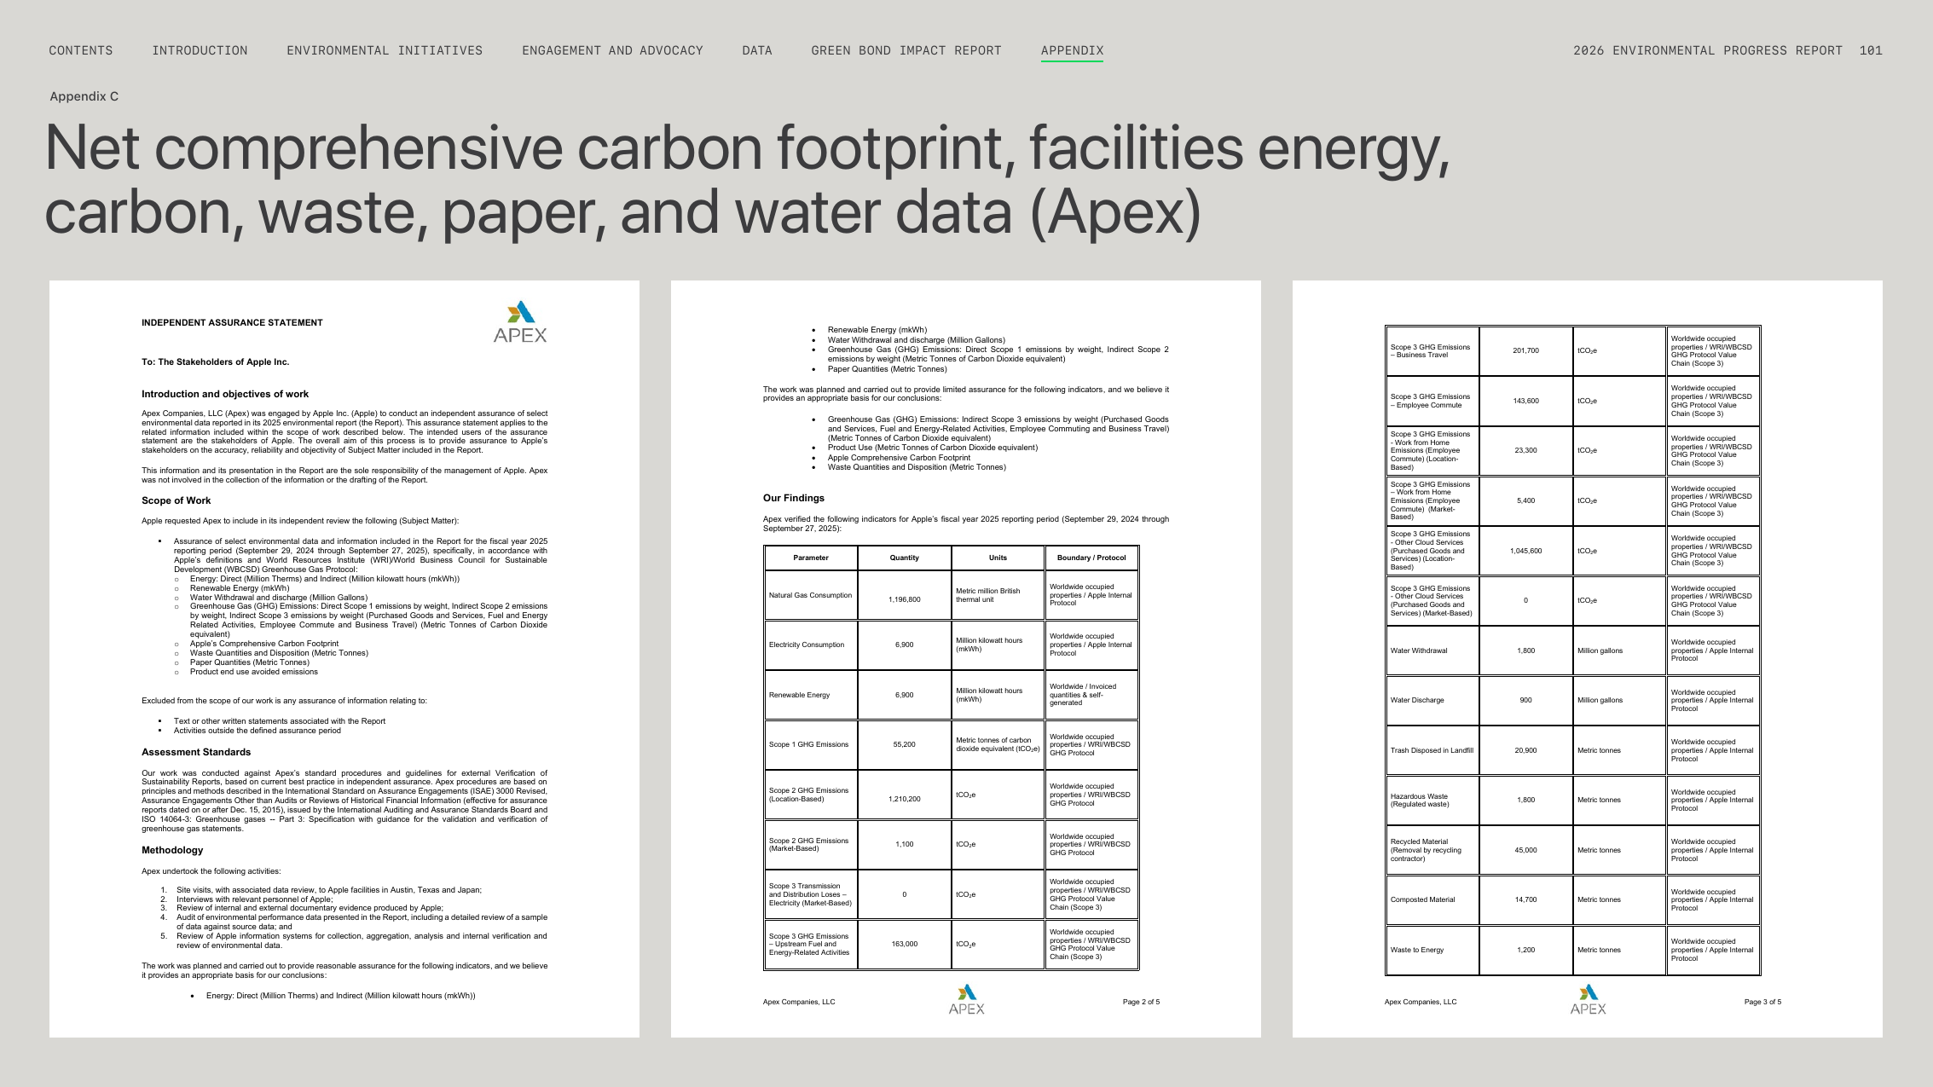The width and height of the screenshot is (1933, 1087).
Task: Select the ENGAGEMENT AND ADVOCACY tab
Action: 612,50
